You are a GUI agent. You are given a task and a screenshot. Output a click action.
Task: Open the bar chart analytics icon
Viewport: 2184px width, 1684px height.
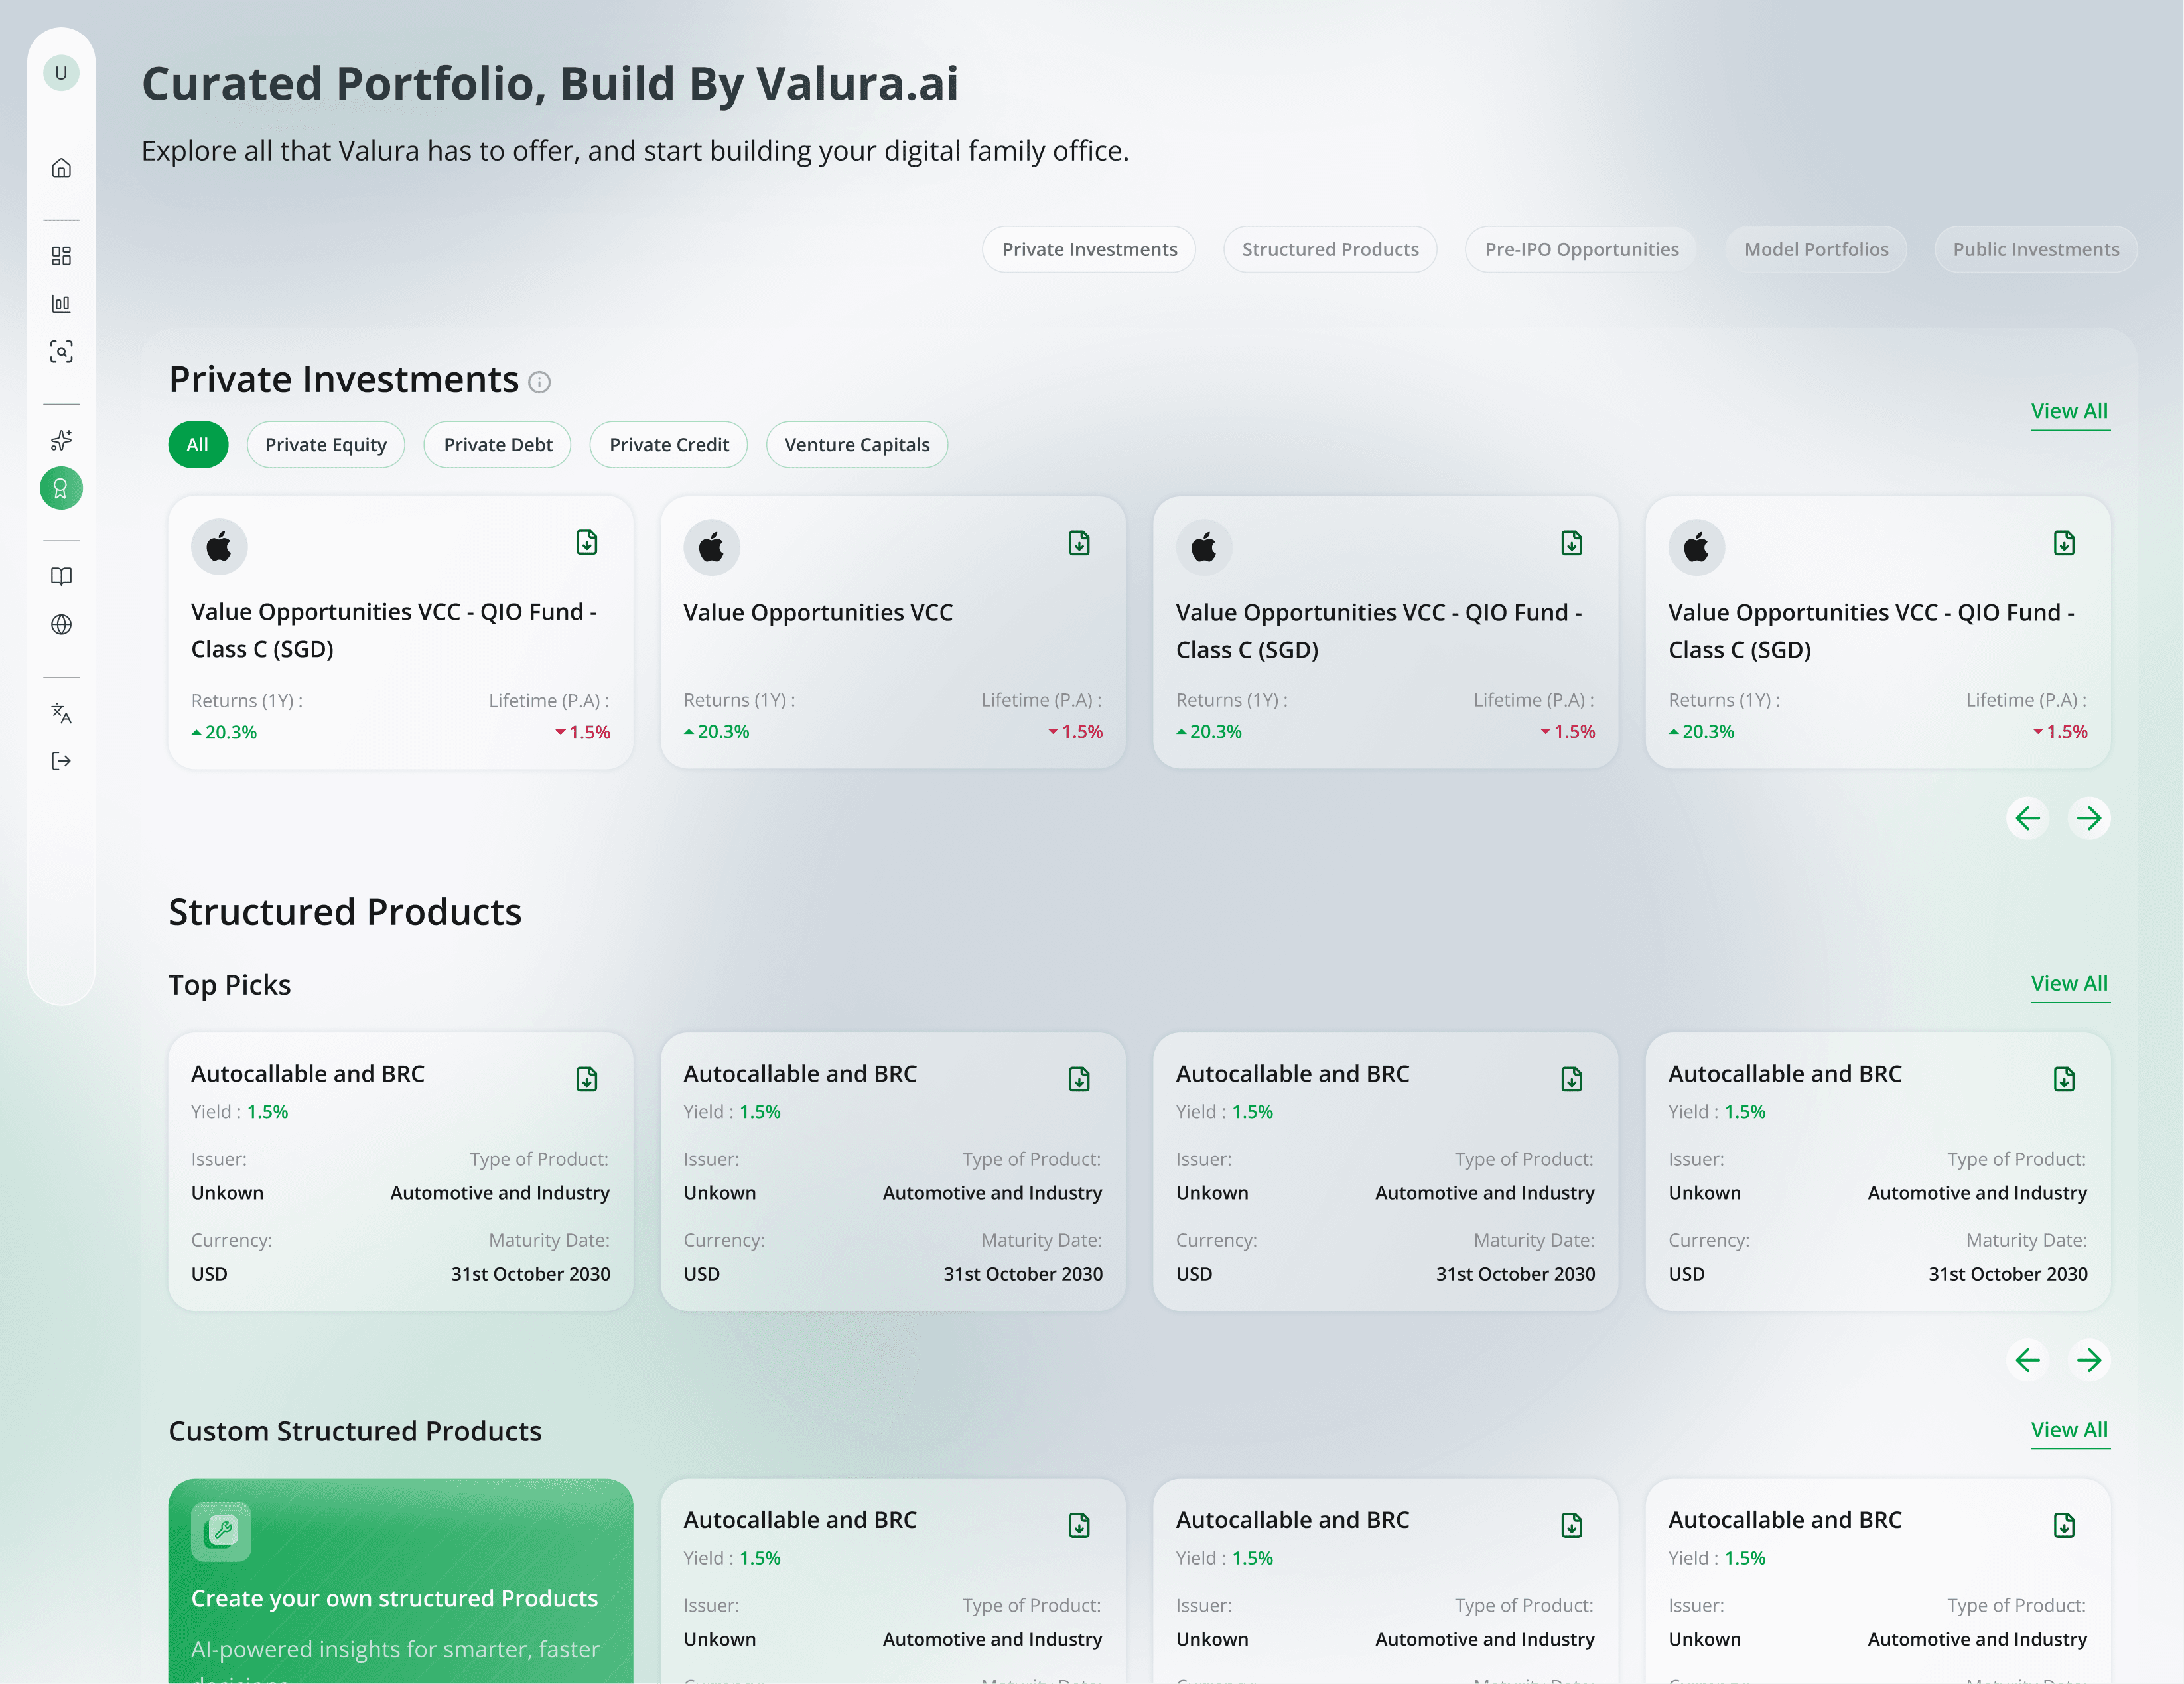coord(61,304)
